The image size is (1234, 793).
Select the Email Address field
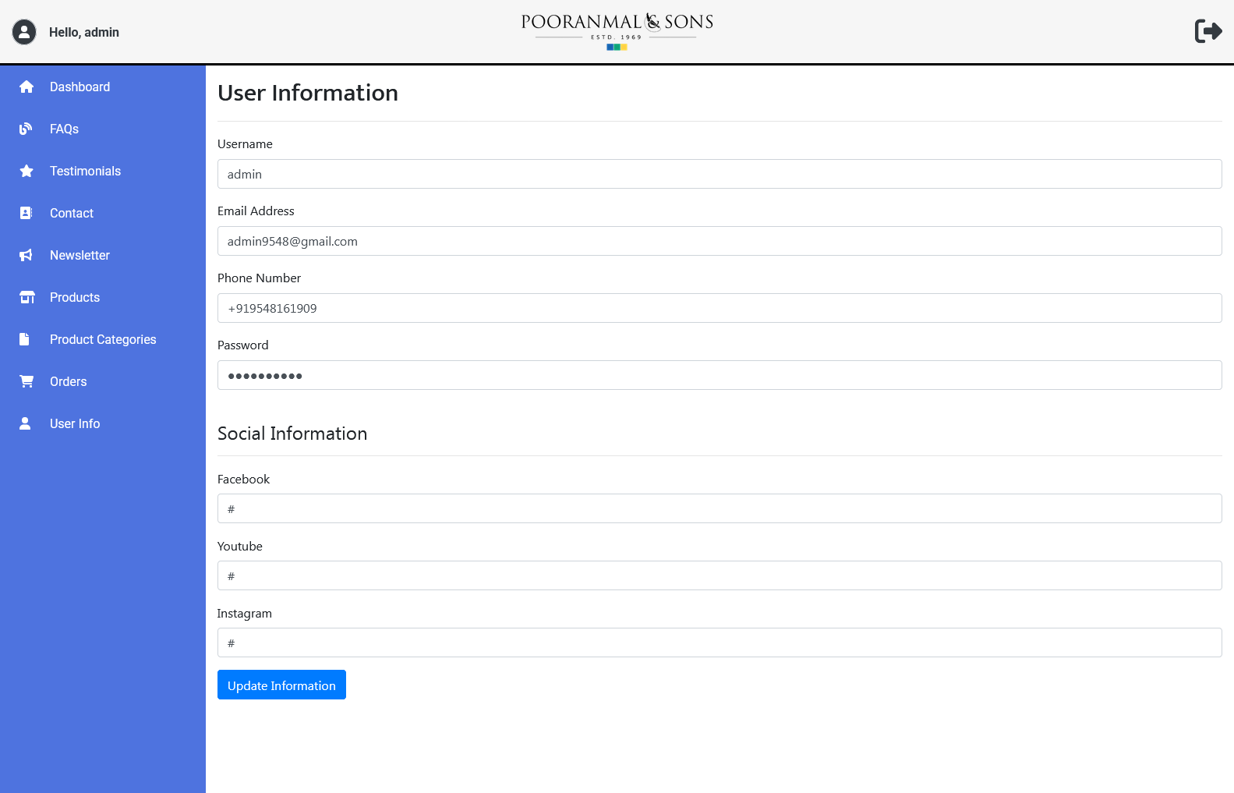pos(719,241)
